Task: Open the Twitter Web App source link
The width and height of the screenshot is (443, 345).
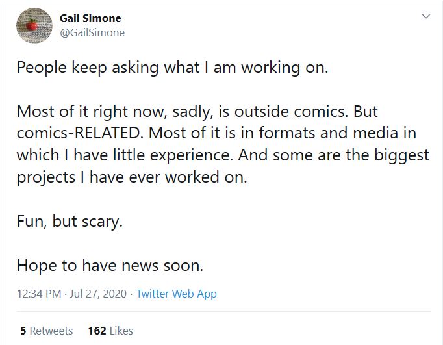Action: [x=177, y=294]
